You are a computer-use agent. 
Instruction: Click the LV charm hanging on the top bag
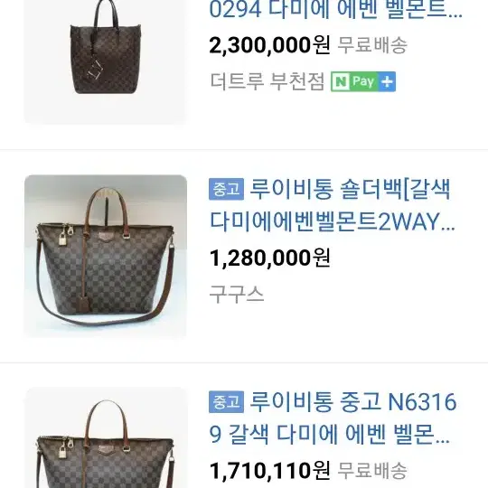point(94,70)
